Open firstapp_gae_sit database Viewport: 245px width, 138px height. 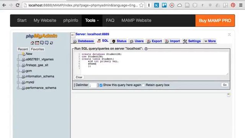point(37,65)
